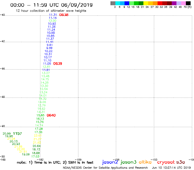Click the 11.37 wave height value

pyautogui.click(x=50, y=39)
